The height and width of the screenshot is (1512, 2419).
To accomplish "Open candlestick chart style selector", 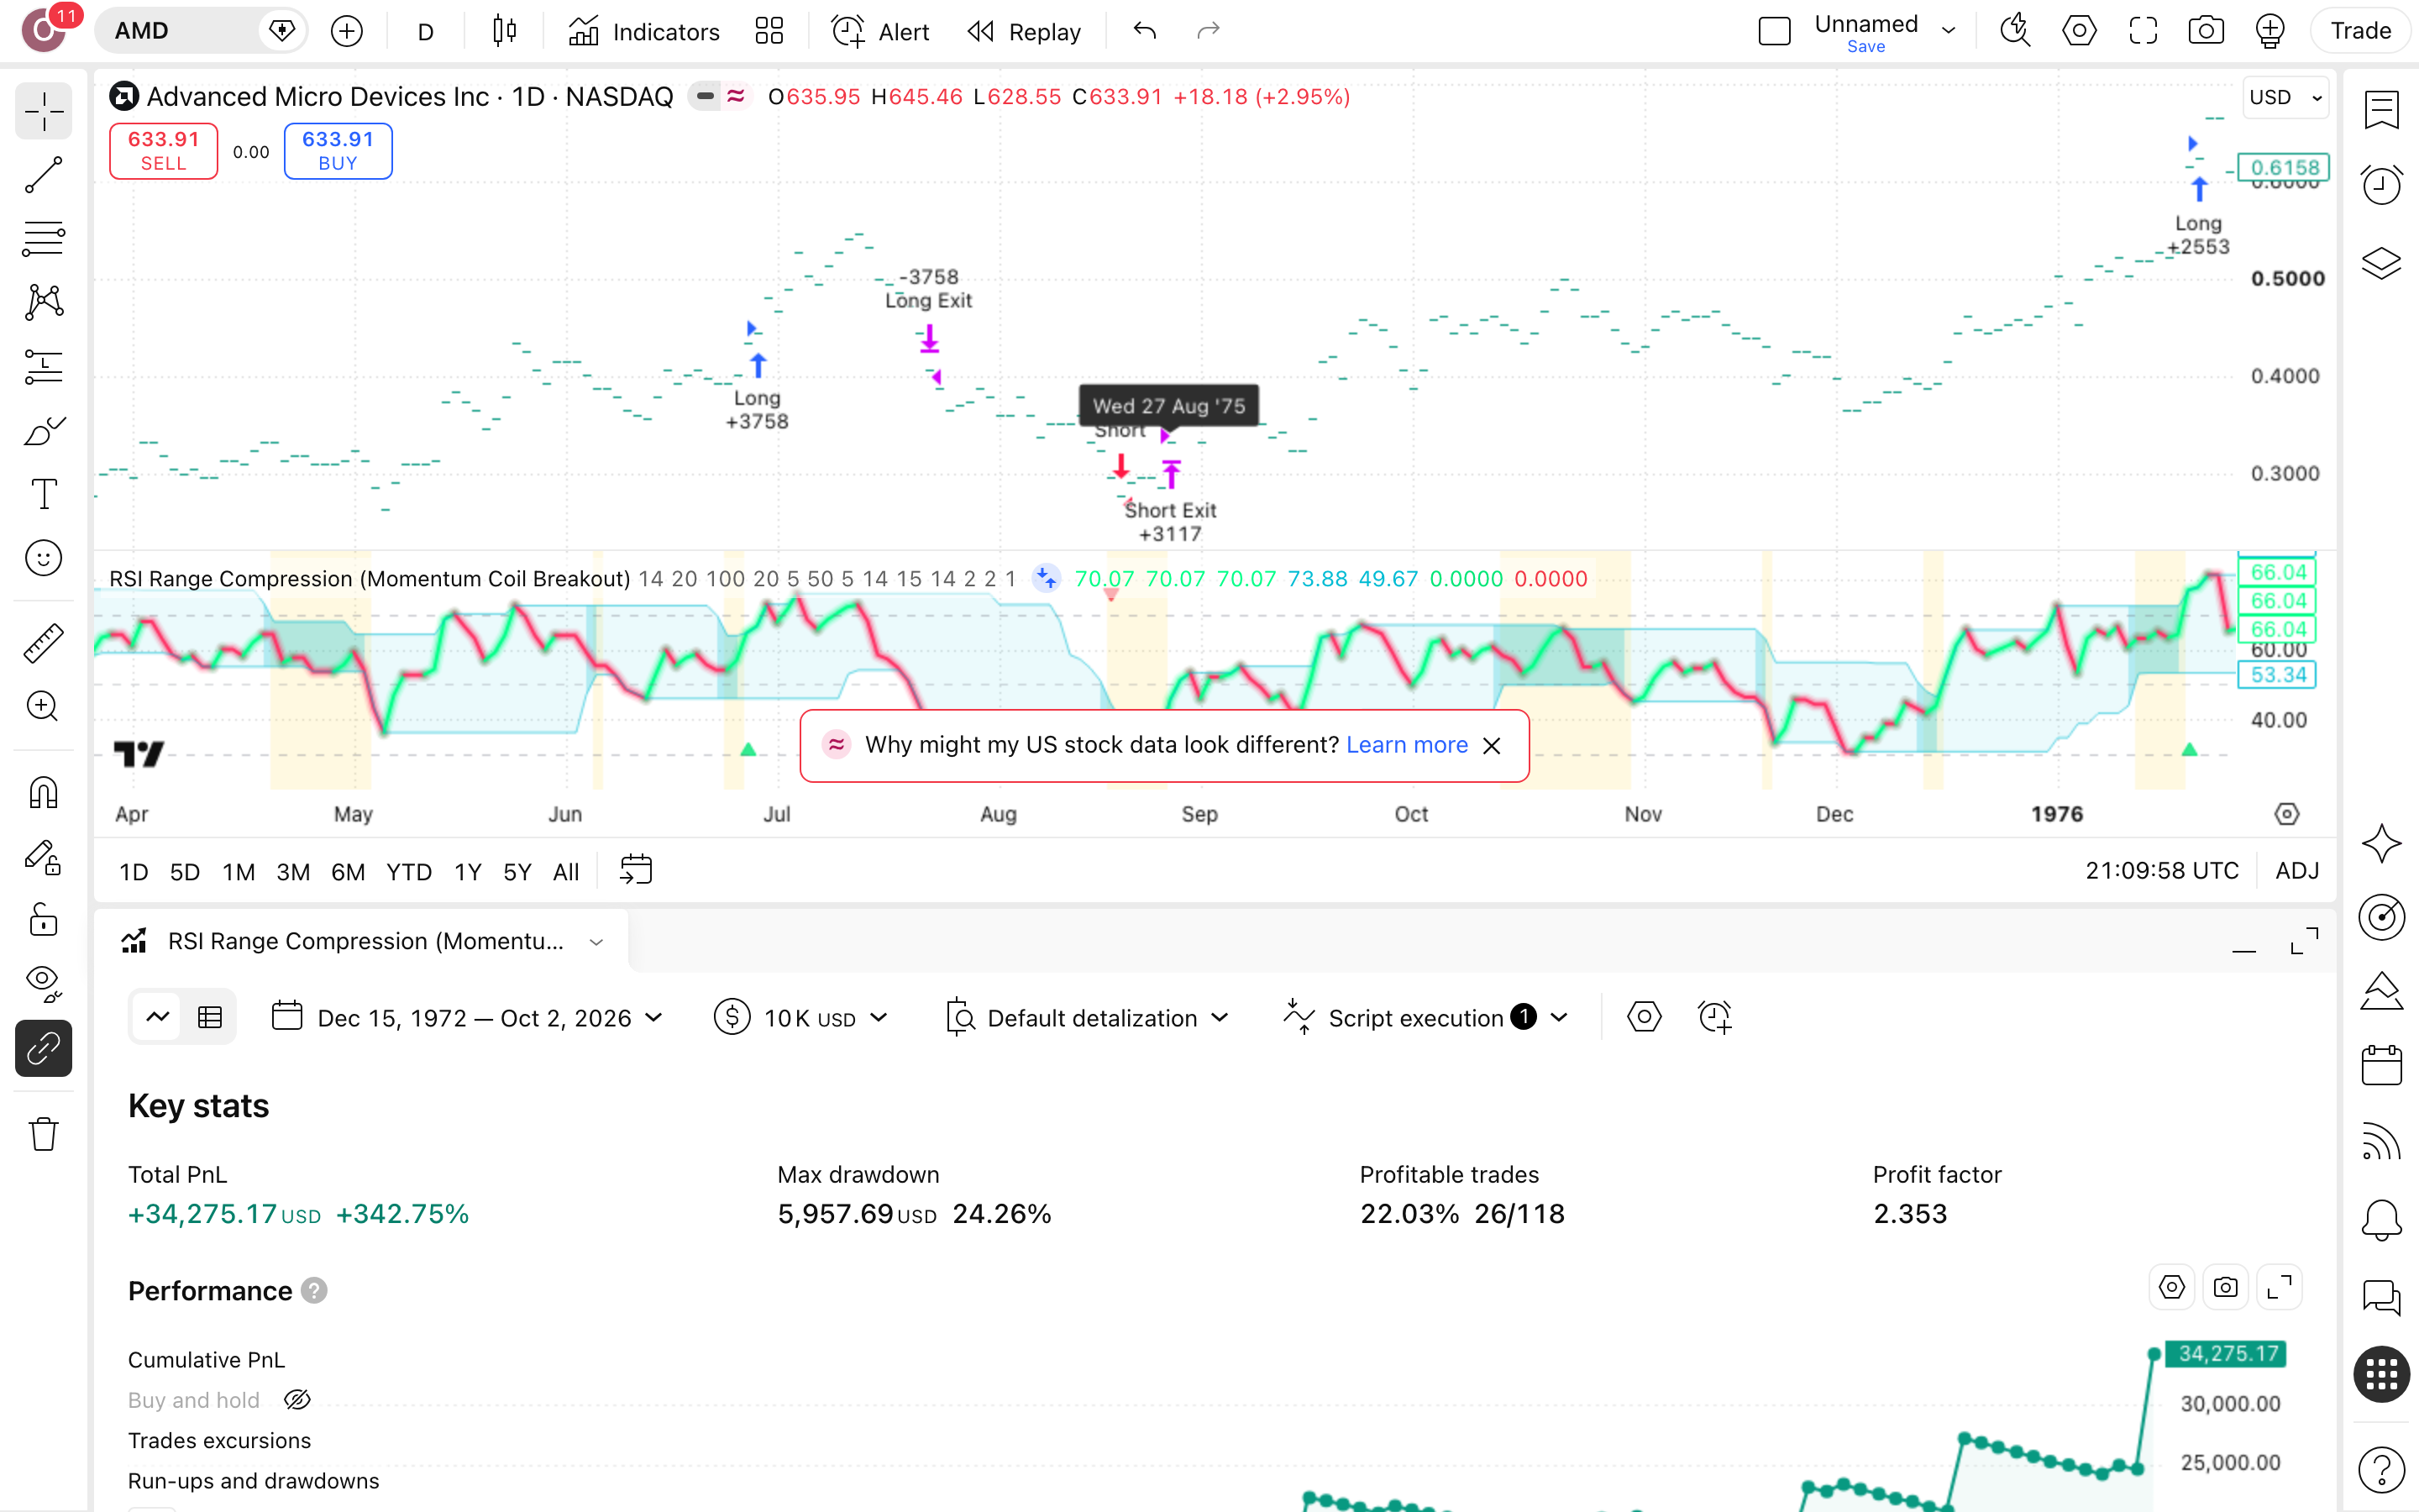I will pos(505,31).
